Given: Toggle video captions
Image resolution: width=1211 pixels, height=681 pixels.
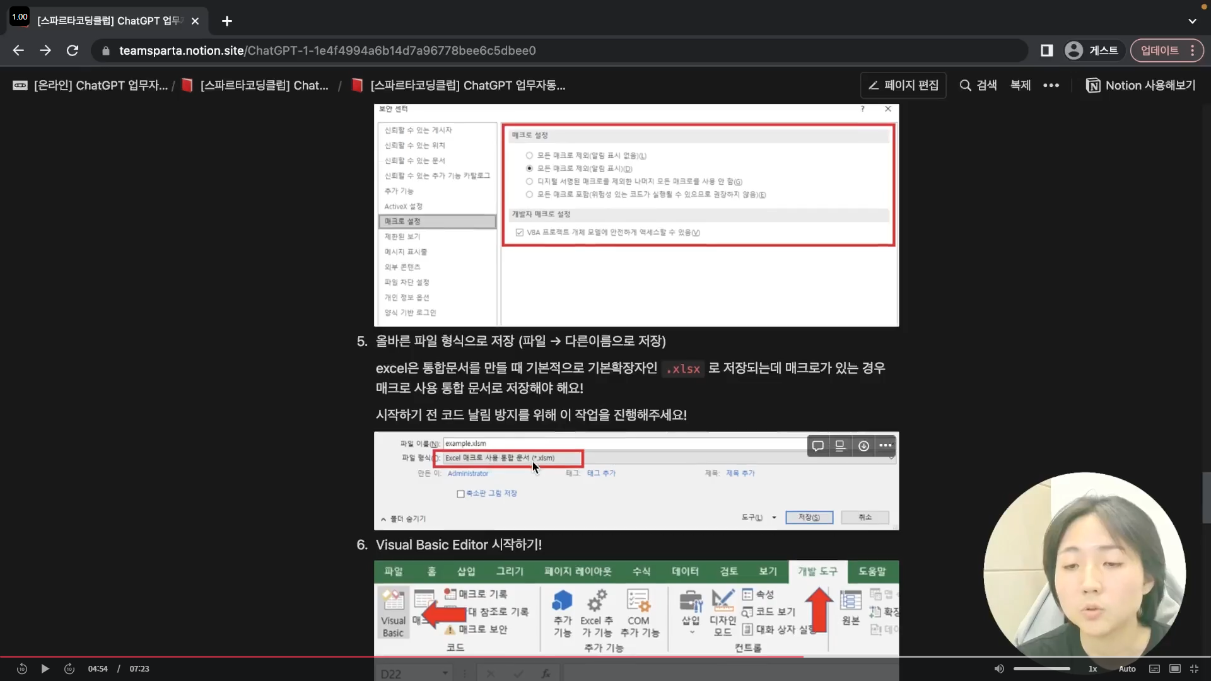Looking at the screenshot, I should [x=1154, y=669].
